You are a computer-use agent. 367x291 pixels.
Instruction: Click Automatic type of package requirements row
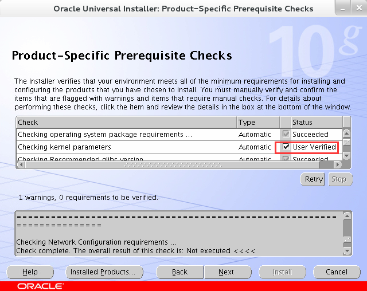click(255, 135)
